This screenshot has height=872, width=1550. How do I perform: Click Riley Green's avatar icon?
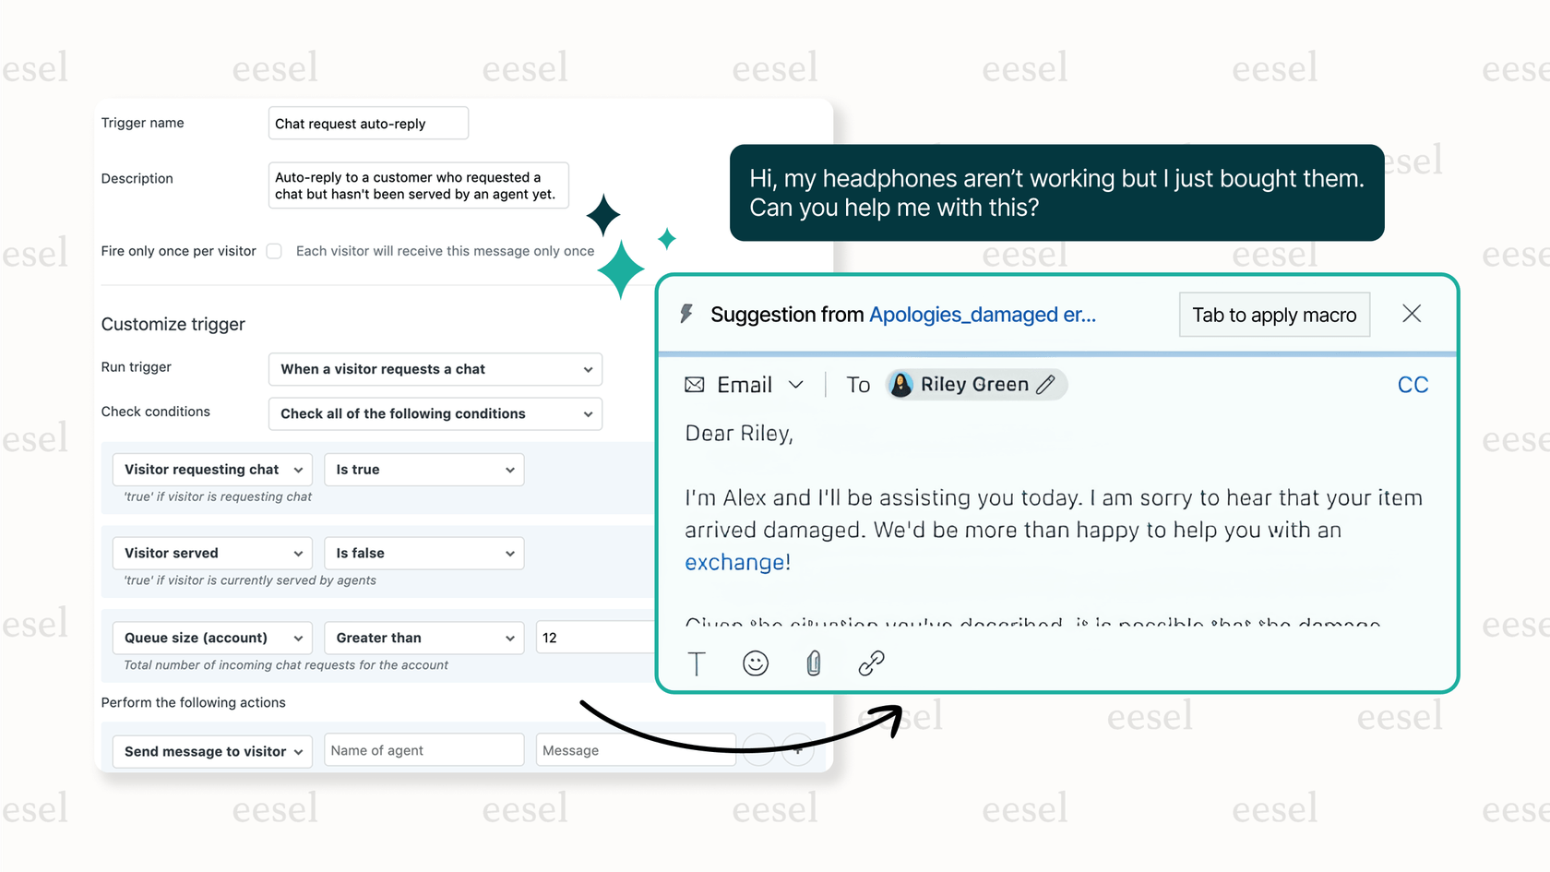(x=900, y=384)
